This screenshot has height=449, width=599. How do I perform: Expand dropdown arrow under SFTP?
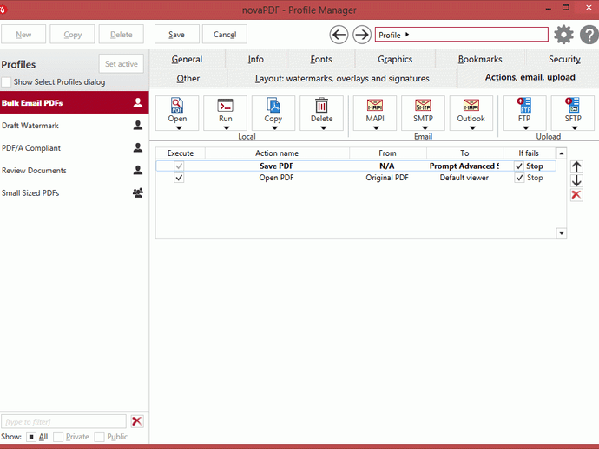tap(574, 127)
